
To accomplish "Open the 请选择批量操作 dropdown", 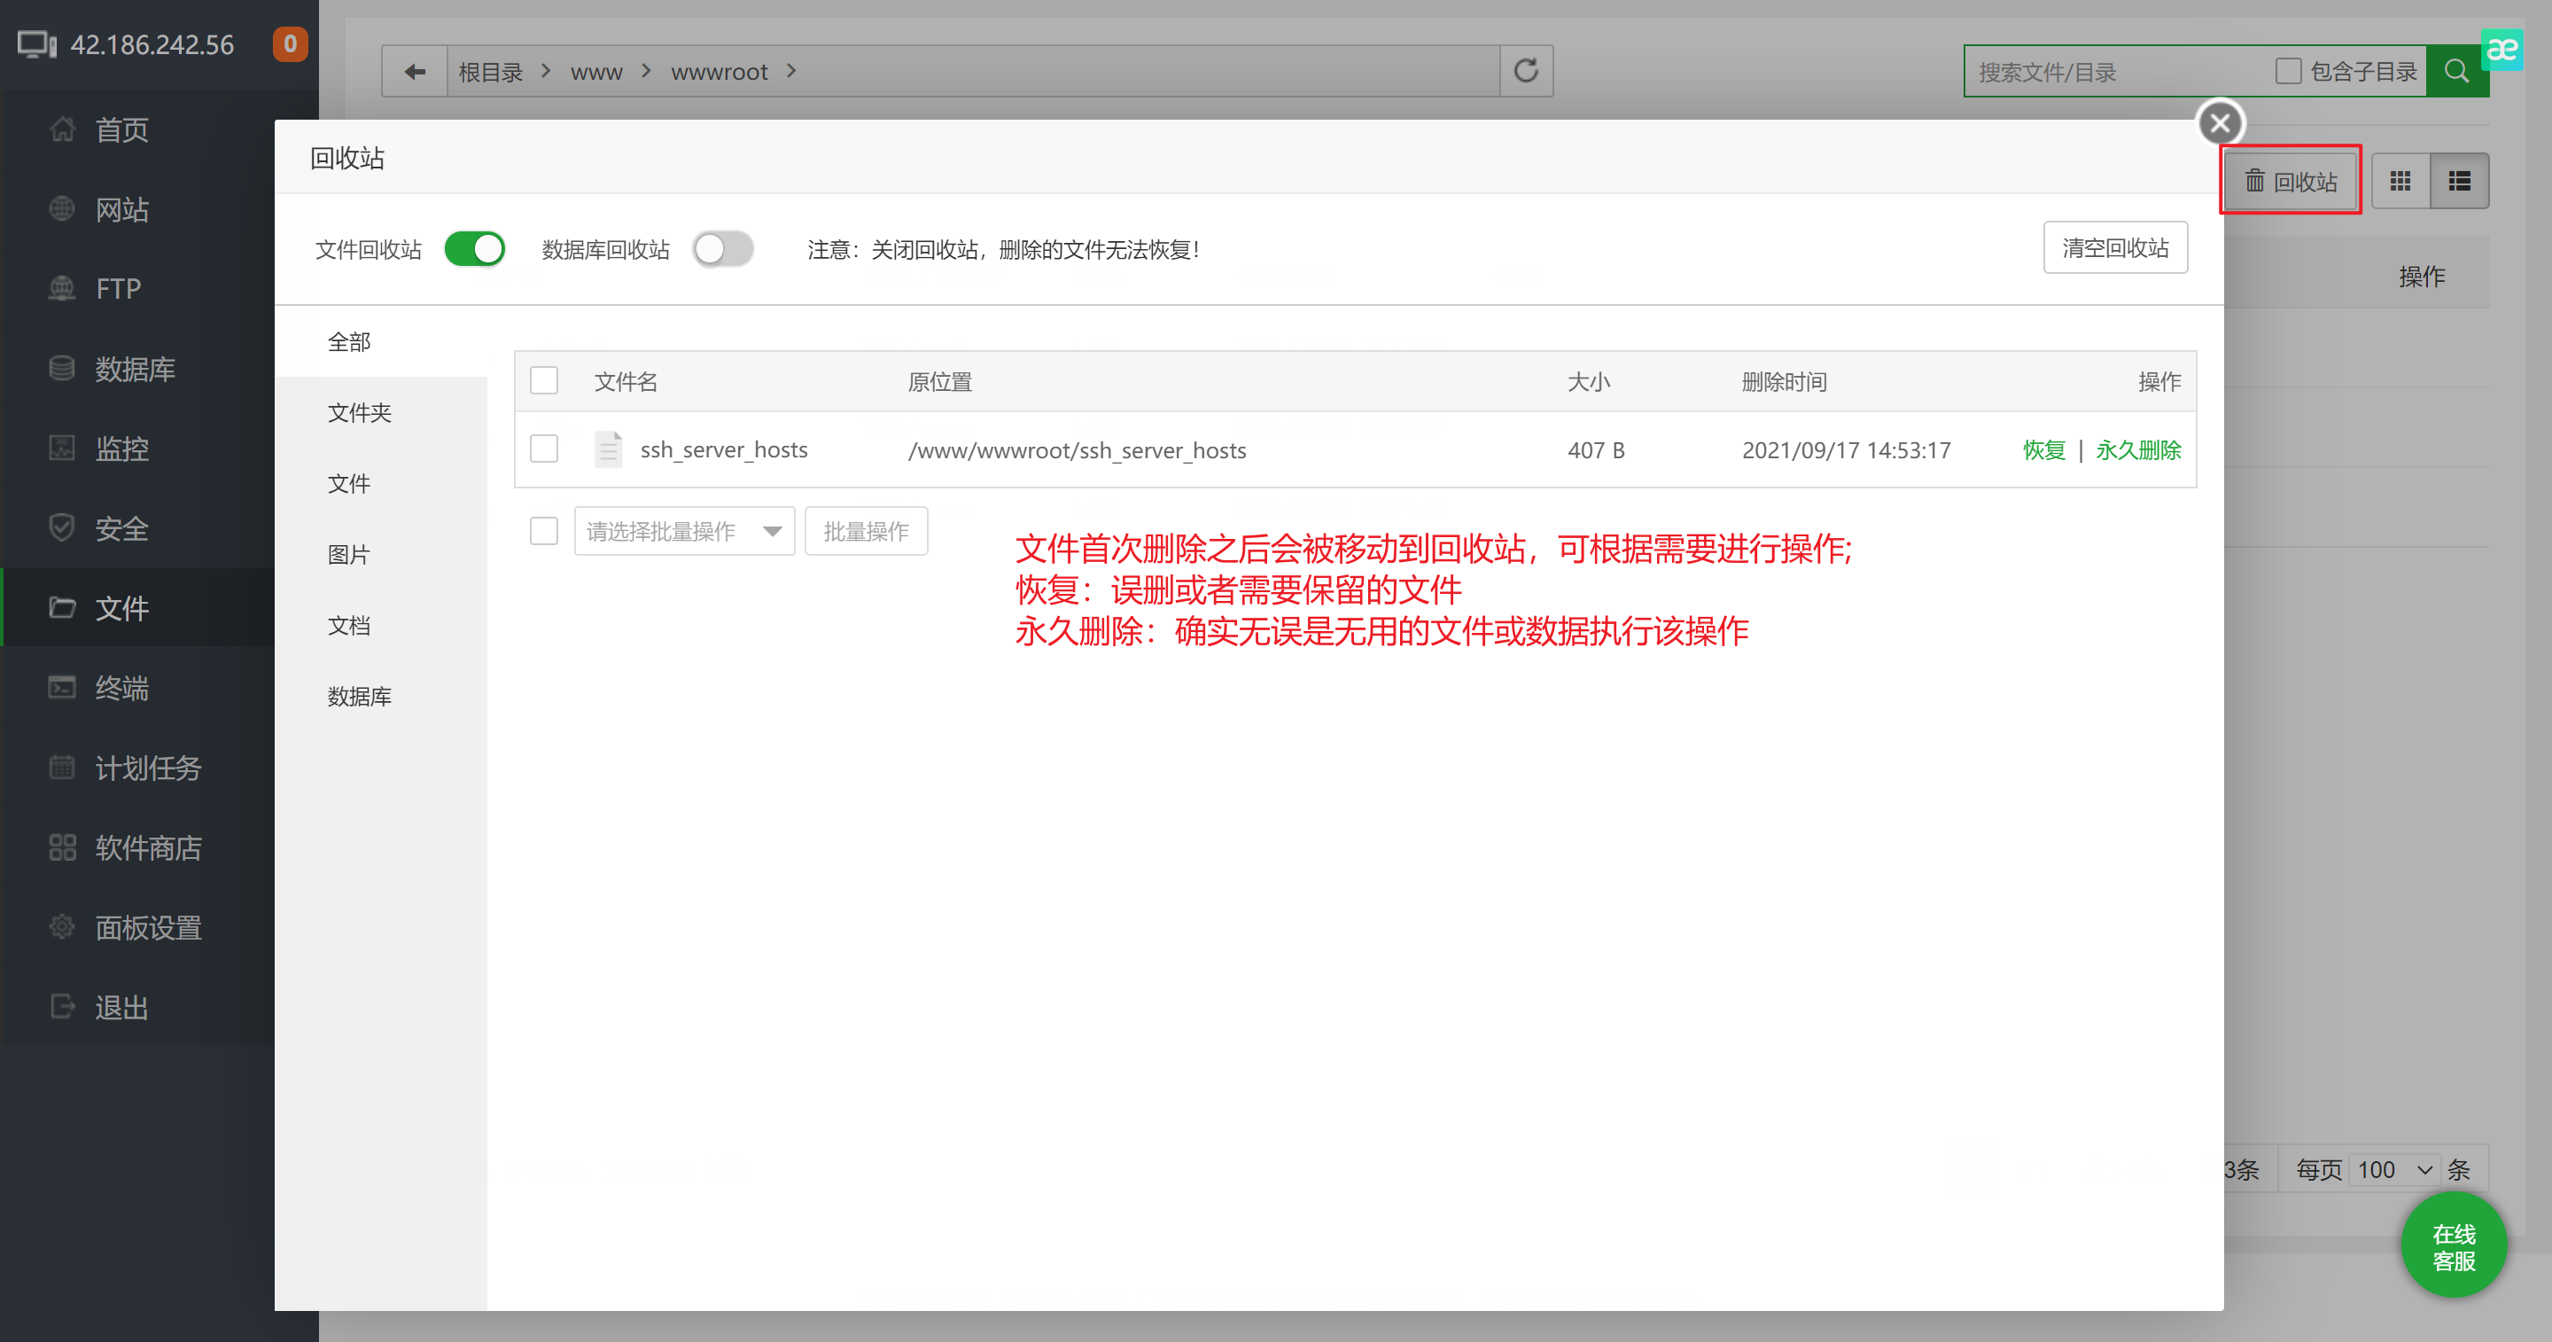I will coord(683,531).
